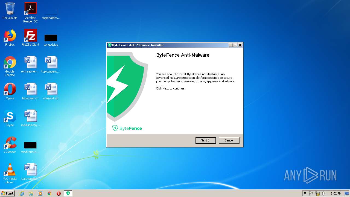
Task: Open Chrome from taskbar
Action: 49,193
